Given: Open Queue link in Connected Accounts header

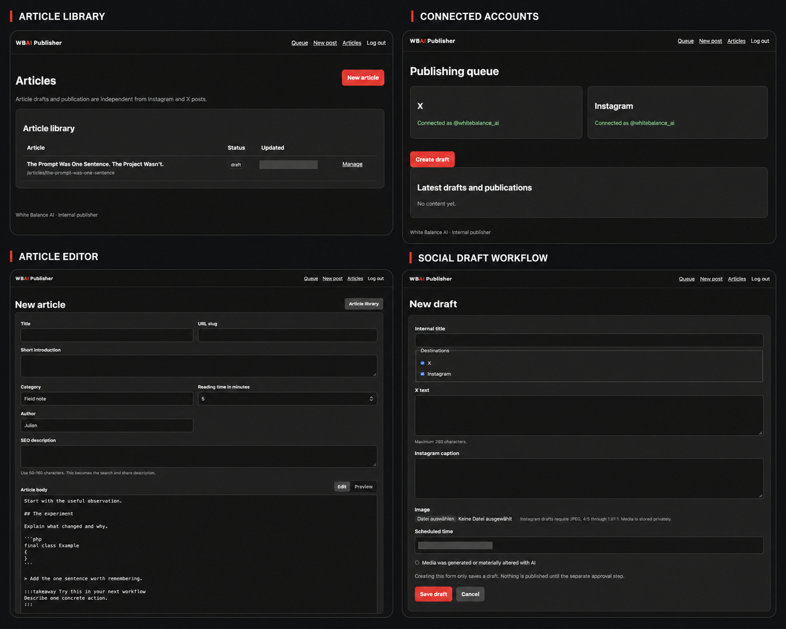Looking at the screenshot, I should coord(686,41).
